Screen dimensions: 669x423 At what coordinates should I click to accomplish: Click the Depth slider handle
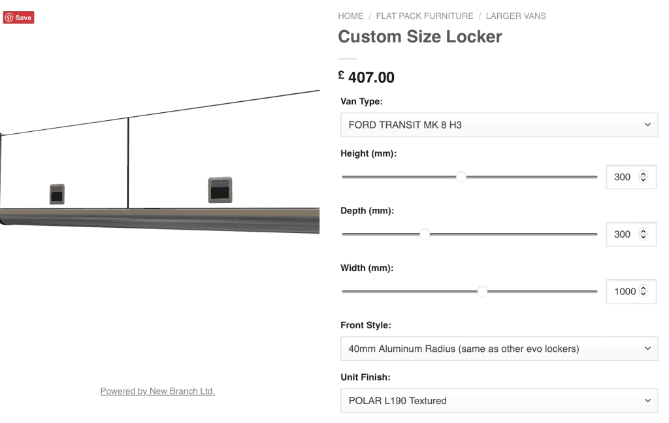425,234
